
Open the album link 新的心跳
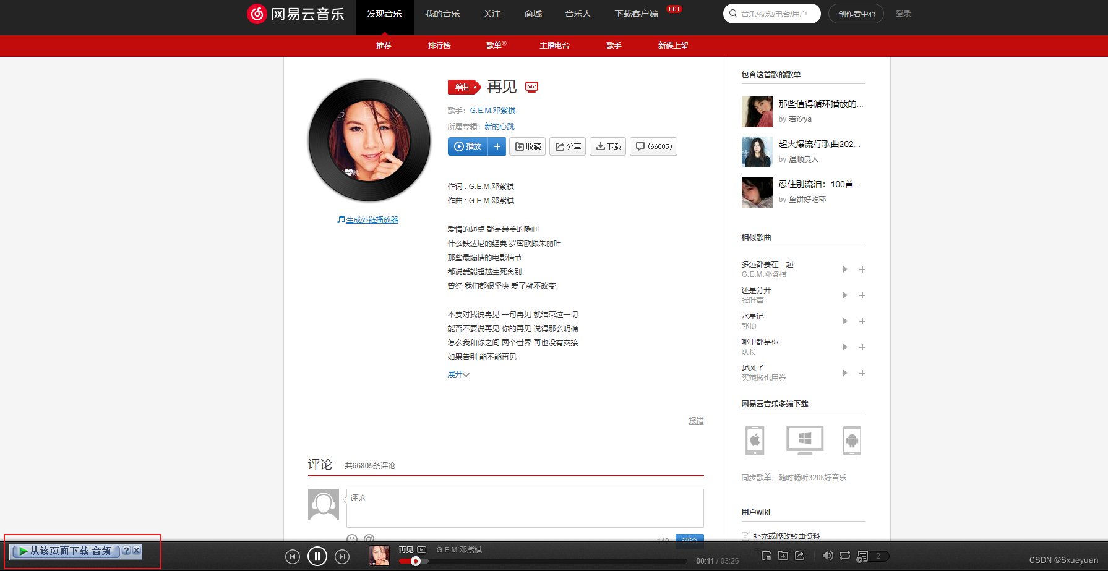(499, 127)
